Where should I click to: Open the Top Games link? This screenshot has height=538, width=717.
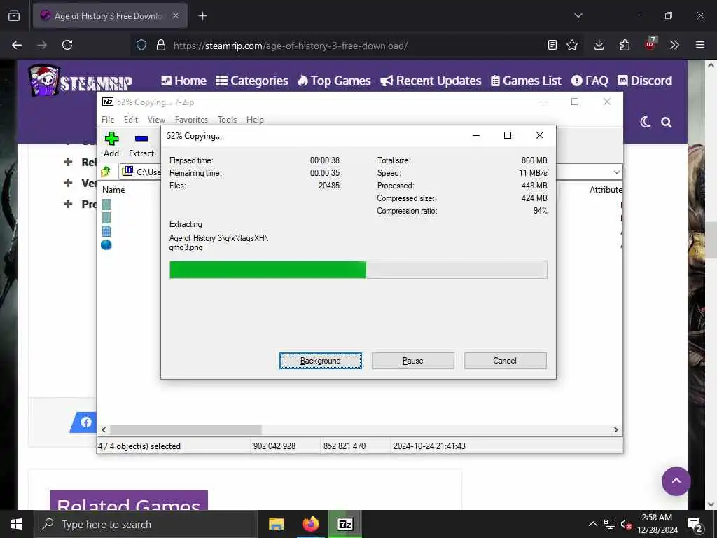click(x=334, y=81)
